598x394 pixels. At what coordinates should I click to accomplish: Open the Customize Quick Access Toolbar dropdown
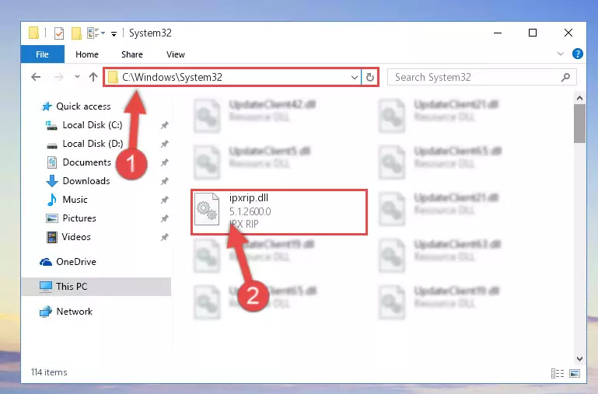pos(114,34)
